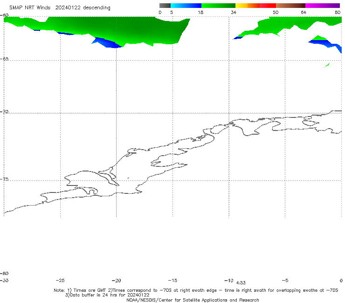Click the longitude label '-20'
The image size is (345, 303).
pos(117,281)
